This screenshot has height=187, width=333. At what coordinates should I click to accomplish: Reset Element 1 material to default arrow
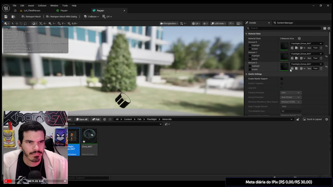pos(326,56)
